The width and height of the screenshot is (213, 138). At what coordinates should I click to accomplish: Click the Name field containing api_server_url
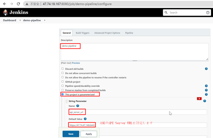click(x=138, y=112)
